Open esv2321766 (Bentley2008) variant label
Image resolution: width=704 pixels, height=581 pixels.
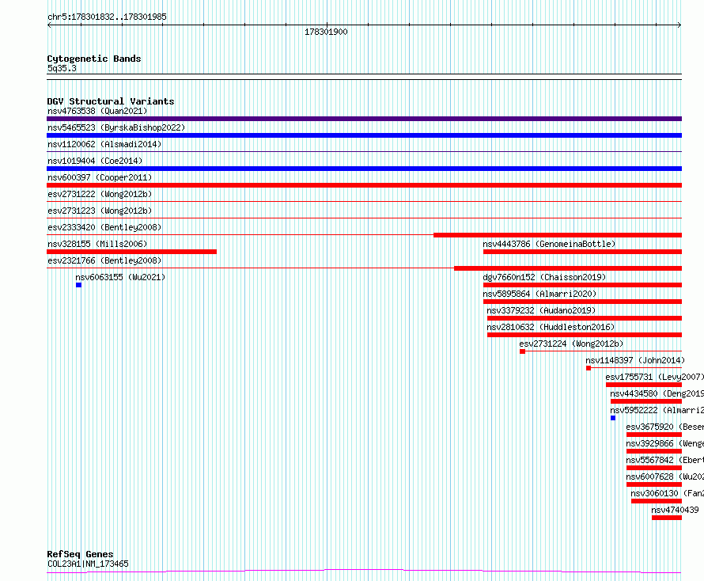(104, 260)
